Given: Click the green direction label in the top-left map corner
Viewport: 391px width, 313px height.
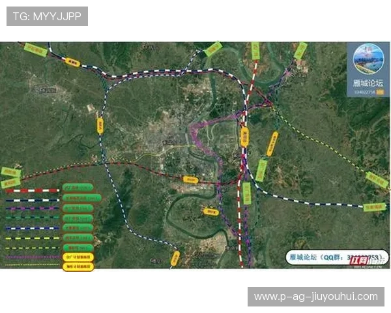Looking at the screenshot, I should click(x=36, y=50).
